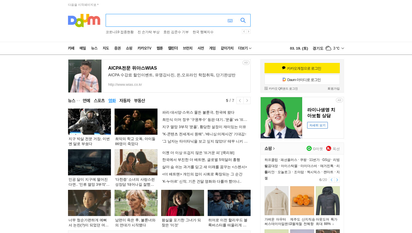Click the lecturer photo in WIAS ad
The image size is (412, 233).
pyautogui.click(x=85, y=76)
